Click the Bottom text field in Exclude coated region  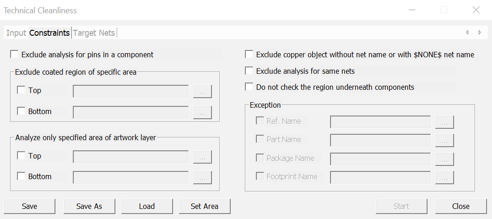pos(131,112)
